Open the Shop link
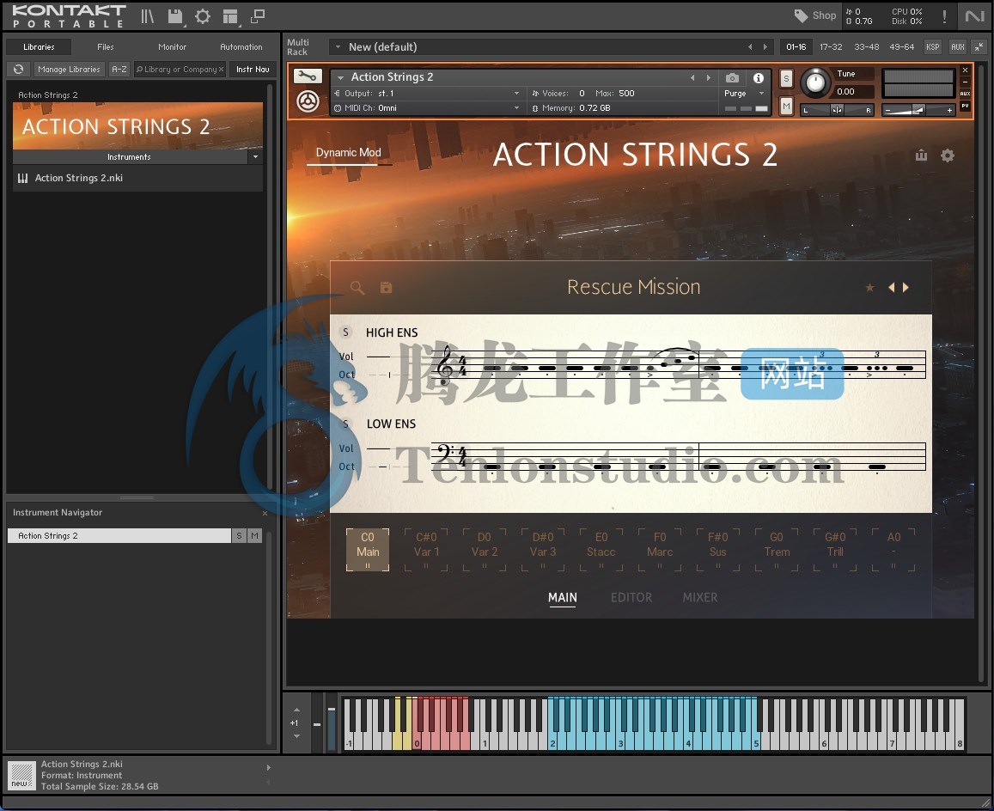Viewport: 994px width, 811px height. [815, 15]
